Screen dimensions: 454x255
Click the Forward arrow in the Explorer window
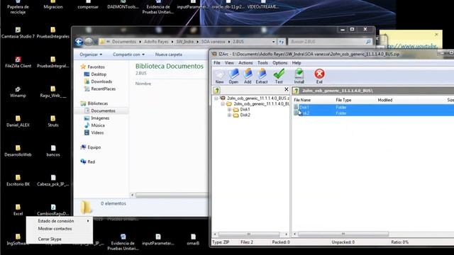click(89, 42)
